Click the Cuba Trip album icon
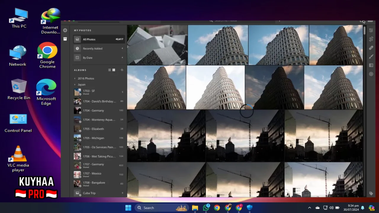379x213 pixels. pyautogui.click(x=77, y=193)
